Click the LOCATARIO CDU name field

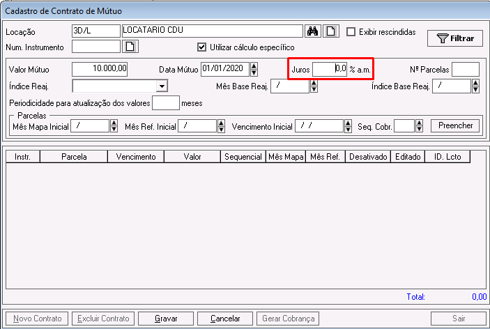point(212,31)
